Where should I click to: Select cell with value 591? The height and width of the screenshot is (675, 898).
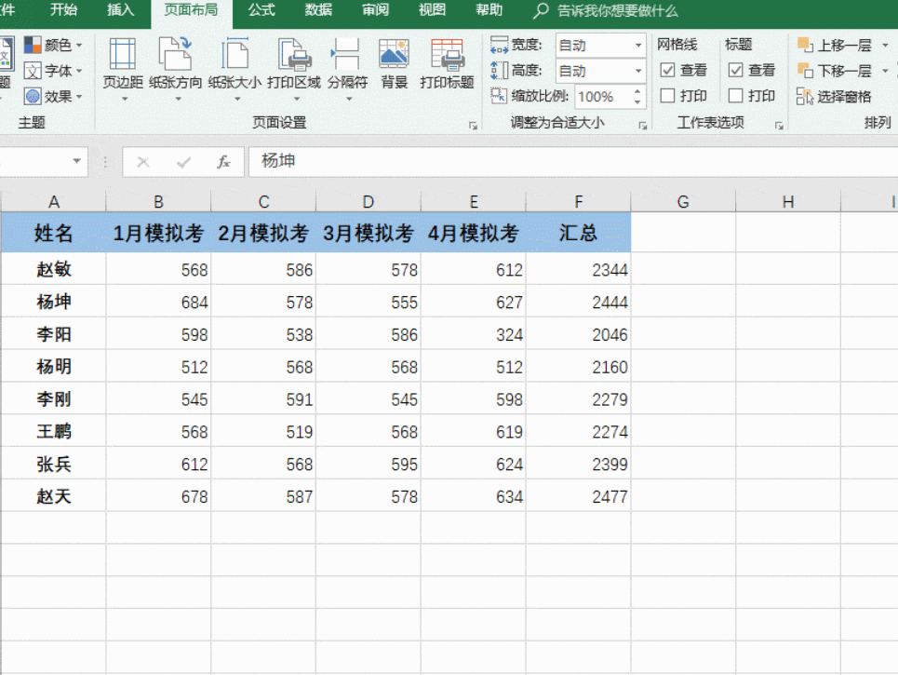[263, 398]
